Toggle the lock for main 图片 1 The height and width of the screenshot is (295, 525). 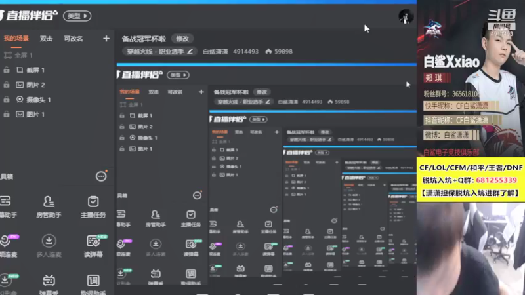click(x=7, y=114)
